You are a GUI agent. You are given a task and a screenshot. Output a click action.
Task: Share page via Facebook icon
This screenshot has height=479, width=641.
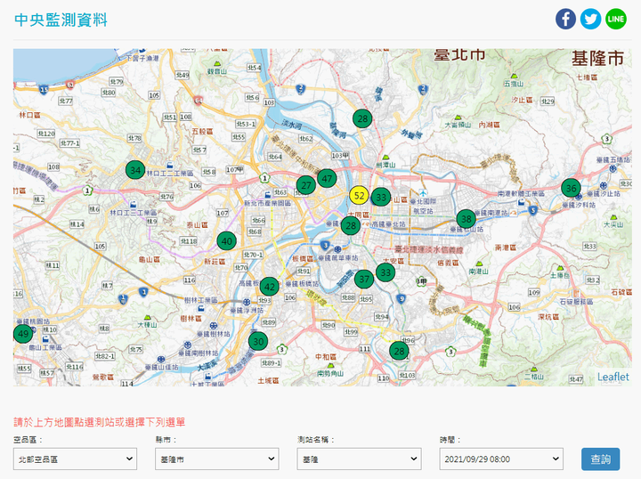click(x=566, y=19)
